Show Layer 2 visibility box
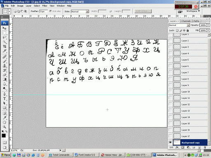Viewport: 211px width, 158px height. pos(170,40)
